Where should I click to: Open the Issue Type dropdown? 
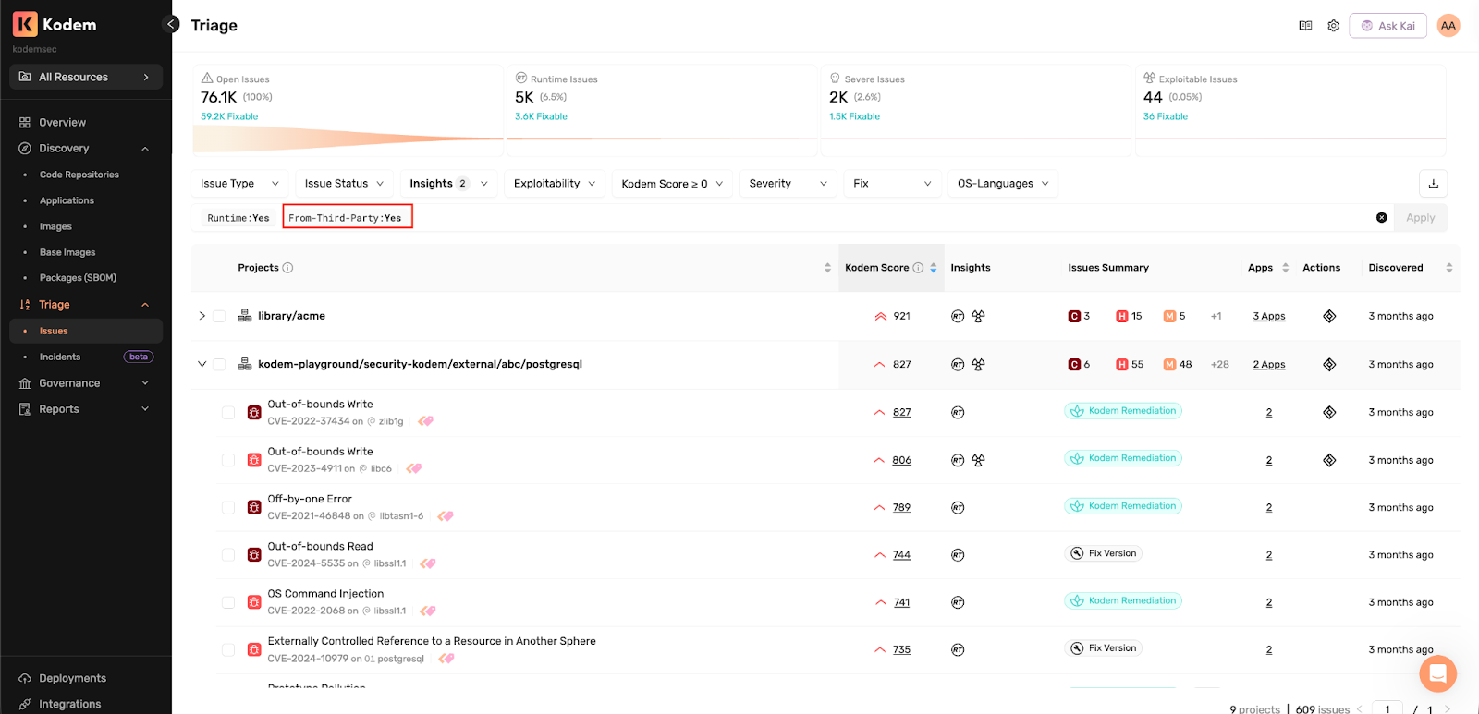[x=239, y=183]
